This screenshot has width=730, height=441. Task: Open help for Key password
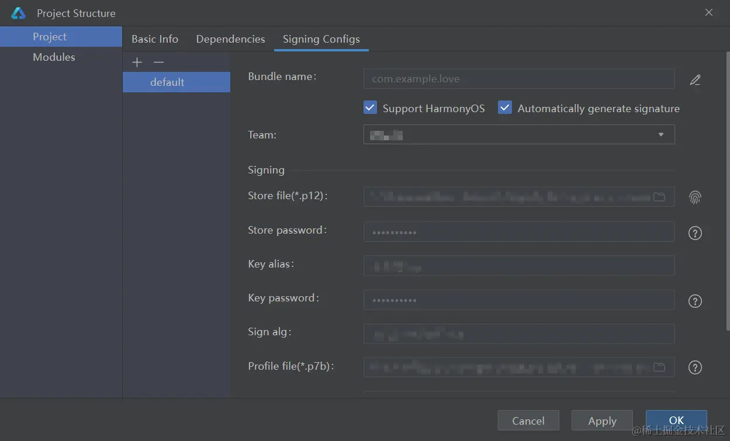pos(695,301)
